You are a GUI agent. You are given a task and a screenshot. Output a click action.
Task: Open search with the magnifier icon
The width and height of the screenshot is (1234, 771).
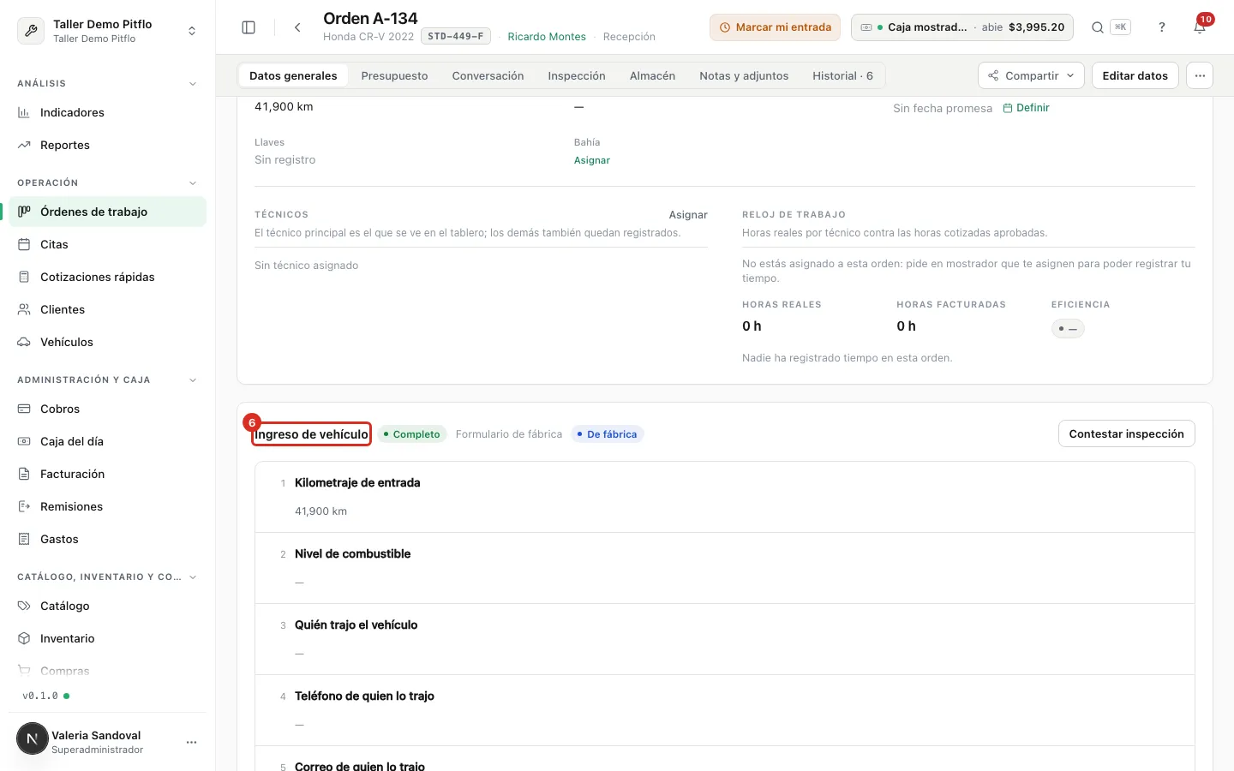pyautogui.click(x=1098, y=27)
